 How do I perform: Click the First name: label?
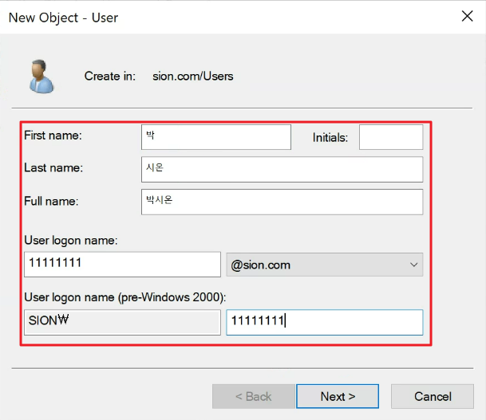click(x=53, y=135)
